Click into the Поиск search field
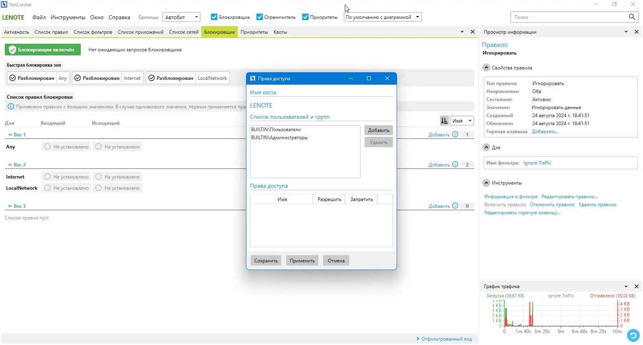 pyautogui.click(x=569, y=17)
